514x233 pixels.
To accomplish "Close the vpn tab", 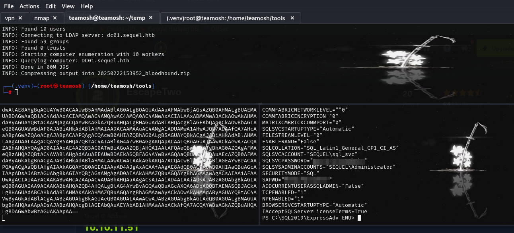I will [21, 18].
